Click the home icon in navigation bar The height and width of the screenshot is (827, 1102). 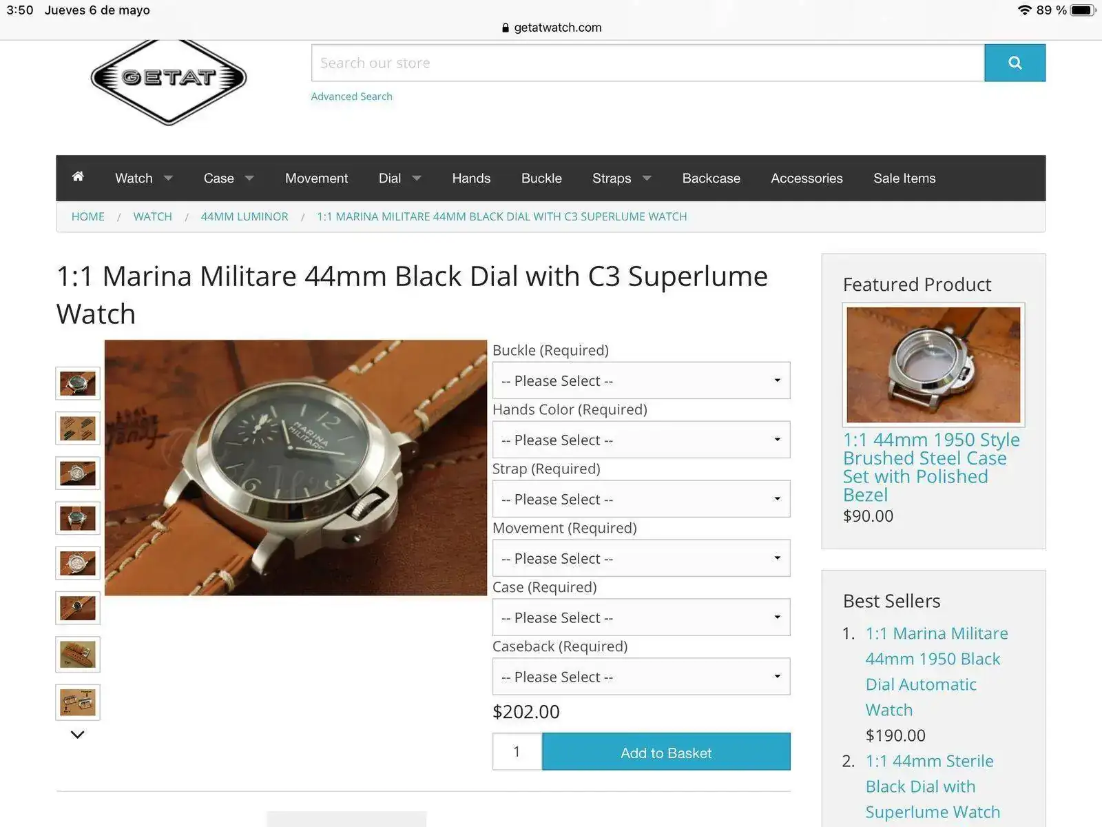[x=78, y=176]
